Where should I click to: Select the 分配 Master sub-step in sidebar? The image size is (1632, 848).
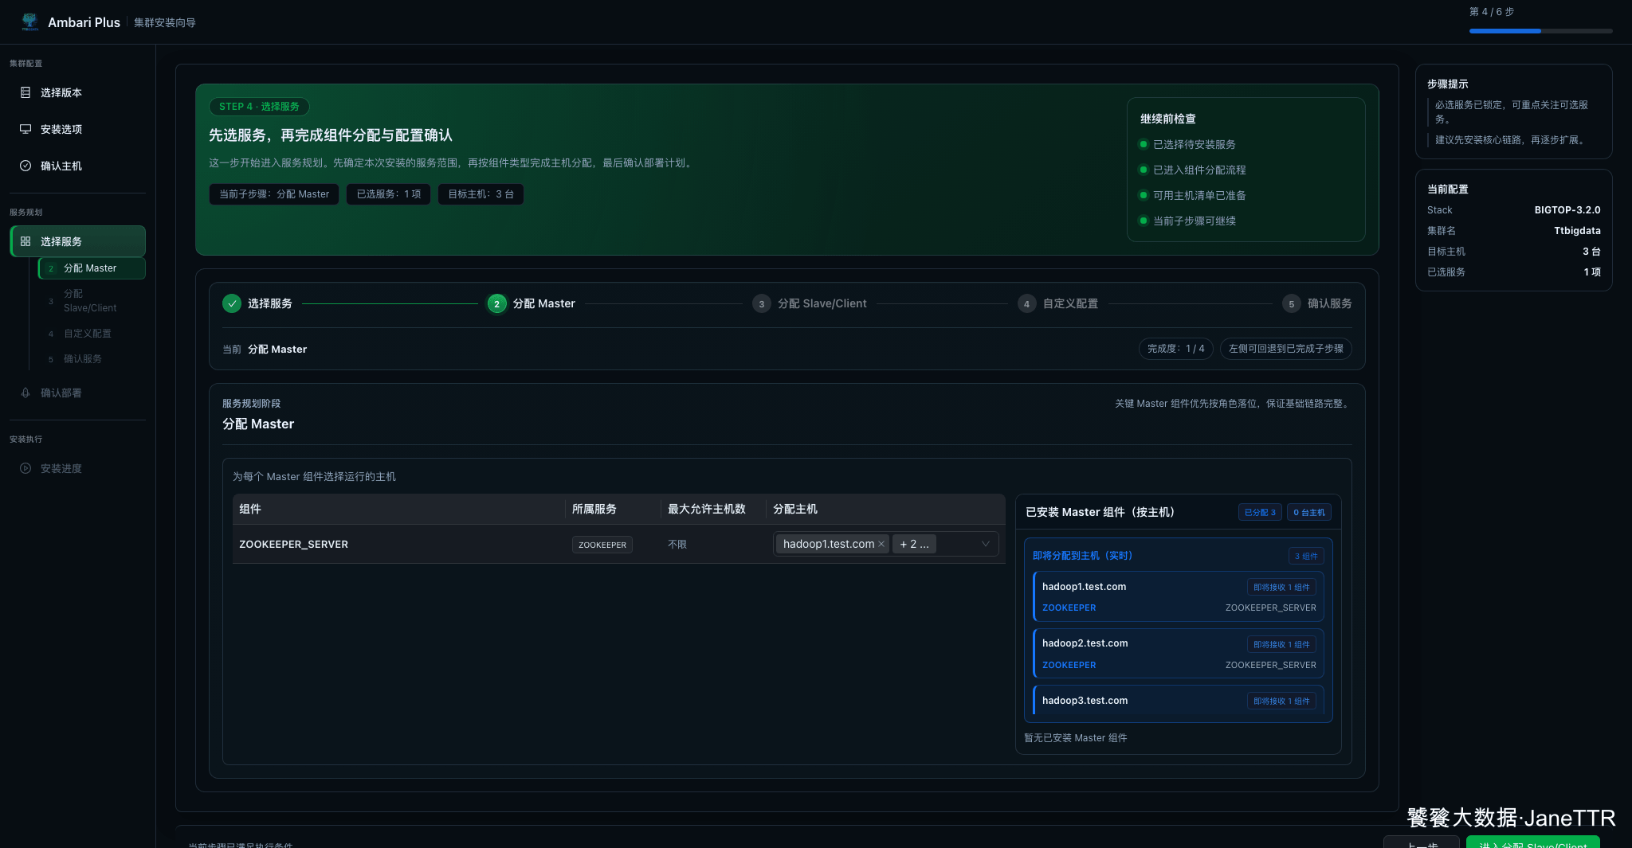(x=92, y=268)
